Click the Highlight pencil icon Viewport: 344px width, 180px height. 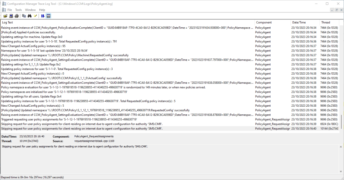click(36, 16)
